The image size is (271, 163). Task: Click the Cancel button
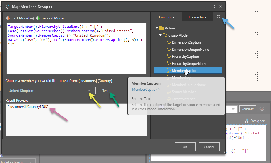tap(209, 147)
